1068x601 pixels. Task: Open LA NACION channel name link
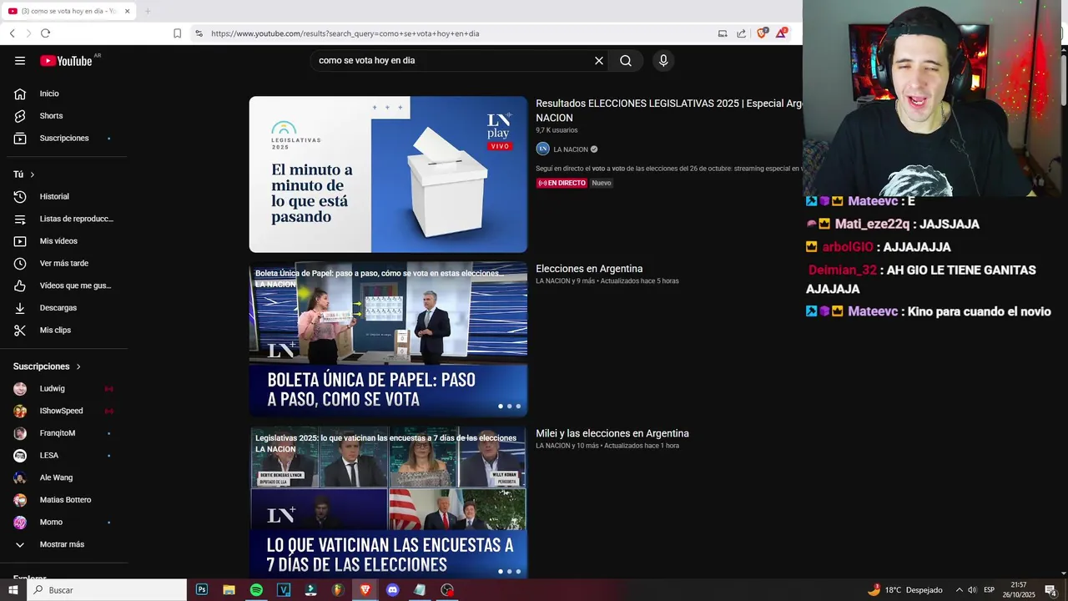point(571,149)
